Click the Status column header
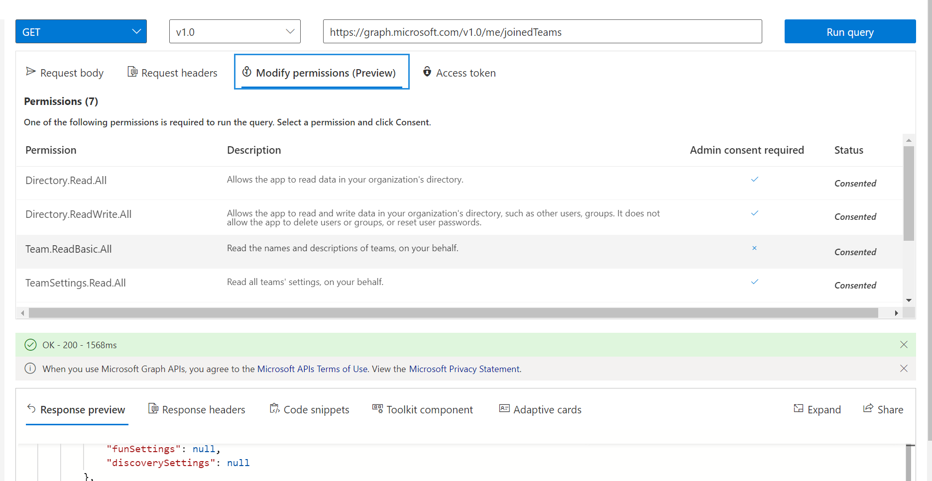The height and width of the screenshot is (481, 932). 849,150
